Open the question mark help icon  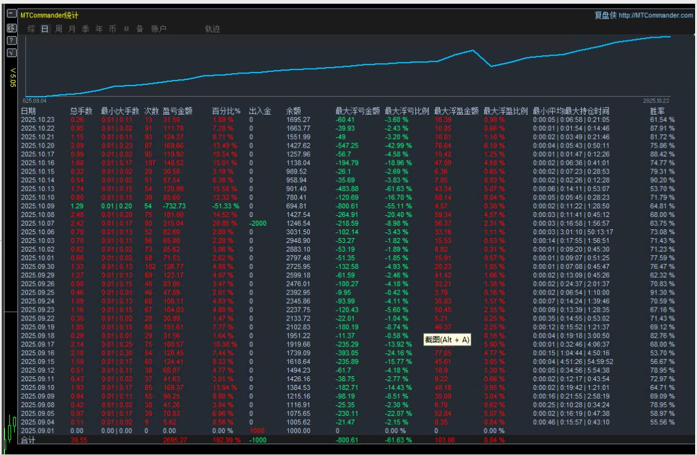pyautogui.click(x=11, y=40)
